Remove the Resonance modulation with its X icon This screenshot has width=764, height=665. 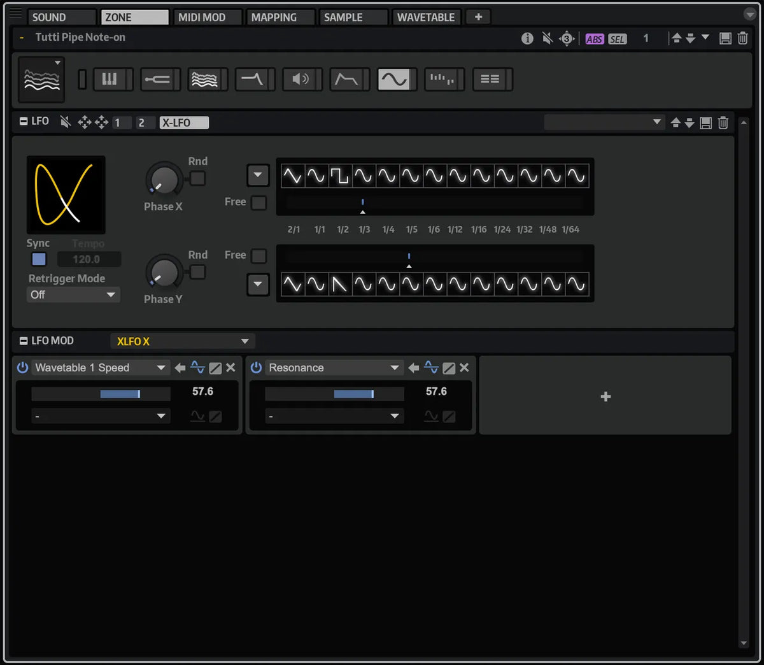coord(464,368)
